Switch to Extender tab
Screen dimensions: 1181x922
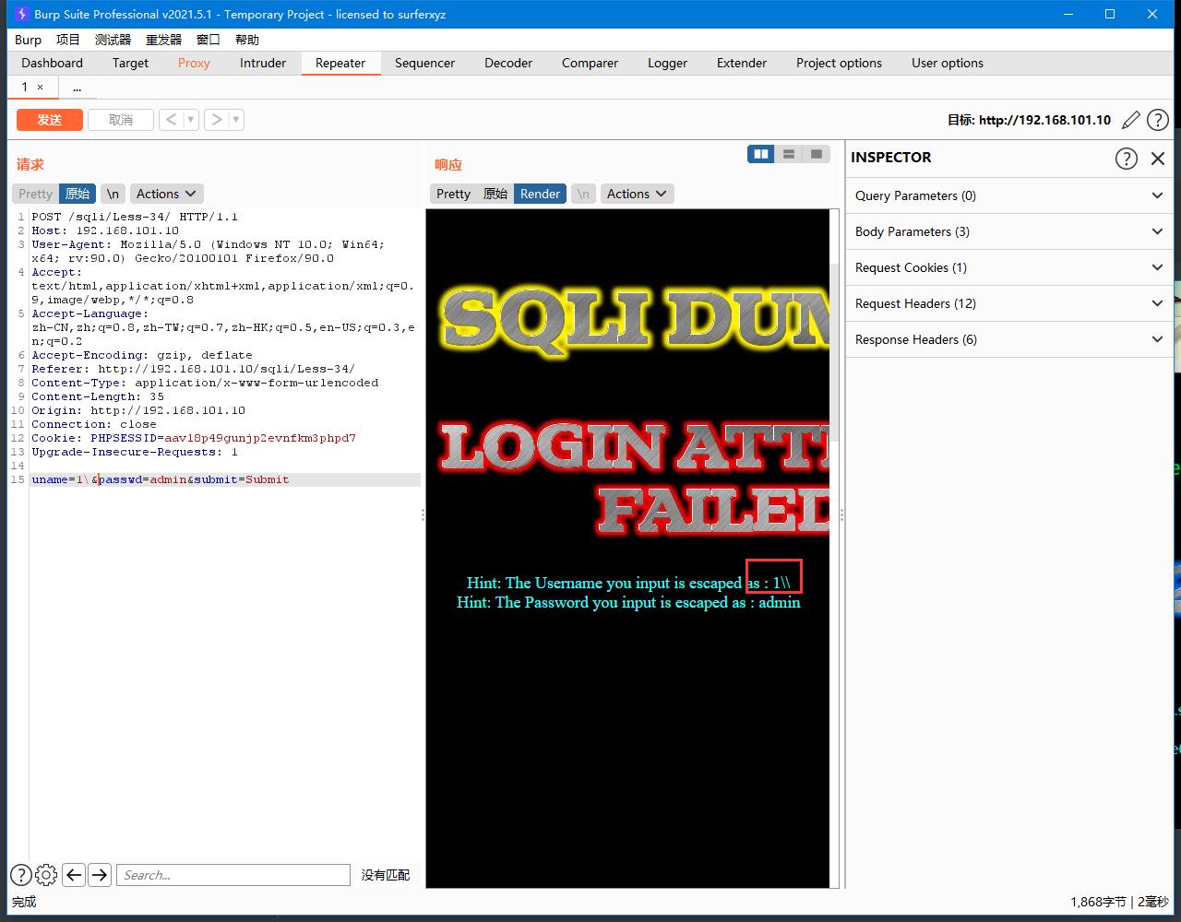(742, 63)
